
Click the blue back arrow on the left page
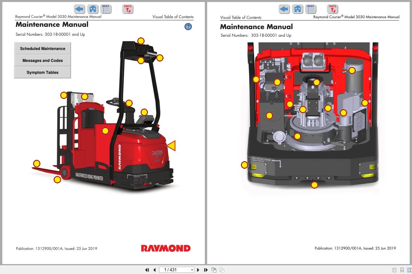tap(79, 9)
